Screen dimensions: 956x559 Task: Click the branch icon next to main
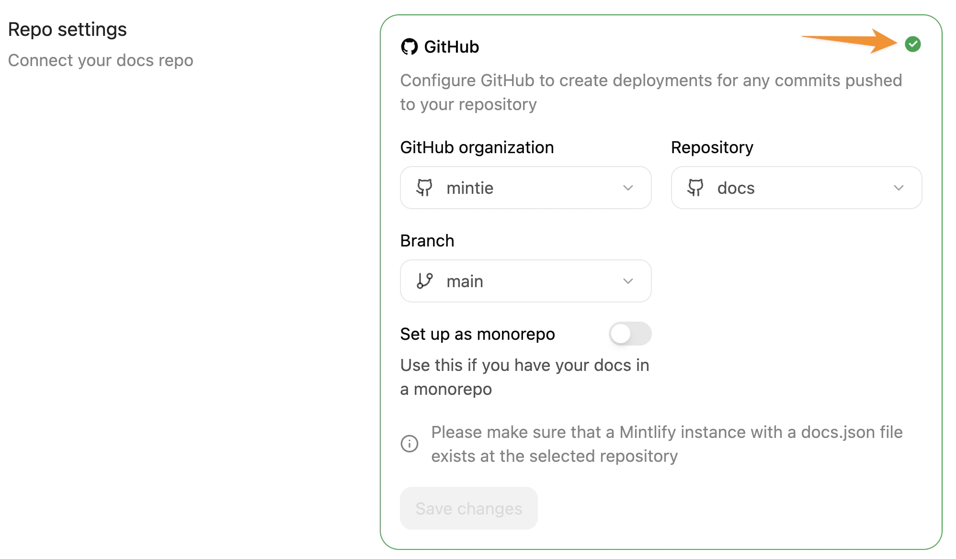[425, 281]
